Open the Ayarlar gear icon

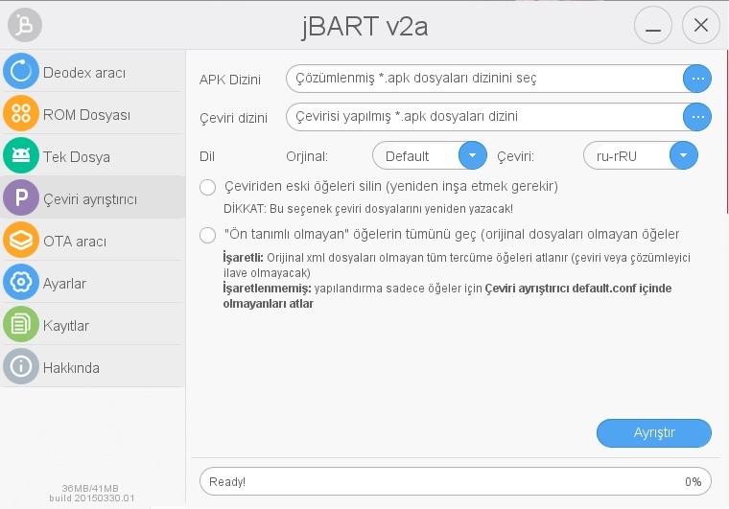point(21,283)
